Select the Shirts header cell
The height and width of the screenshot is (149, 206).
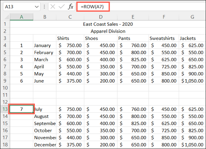[70, 38]
